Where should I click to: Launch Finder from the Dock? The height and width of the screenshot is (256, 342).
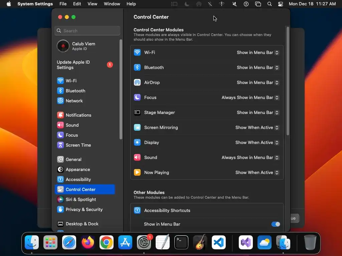point(32,242)
